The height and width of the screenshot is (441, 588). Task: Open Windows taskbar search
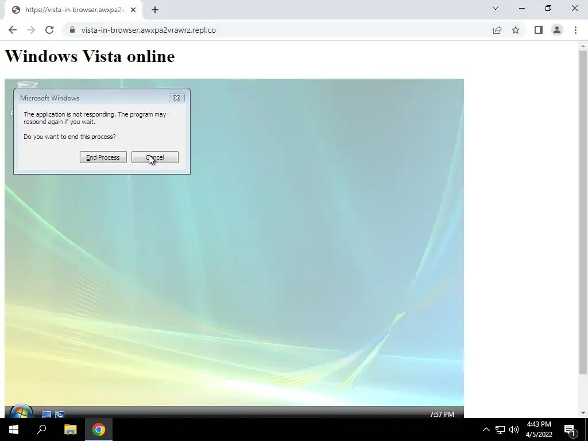click(x=41, y=430)
